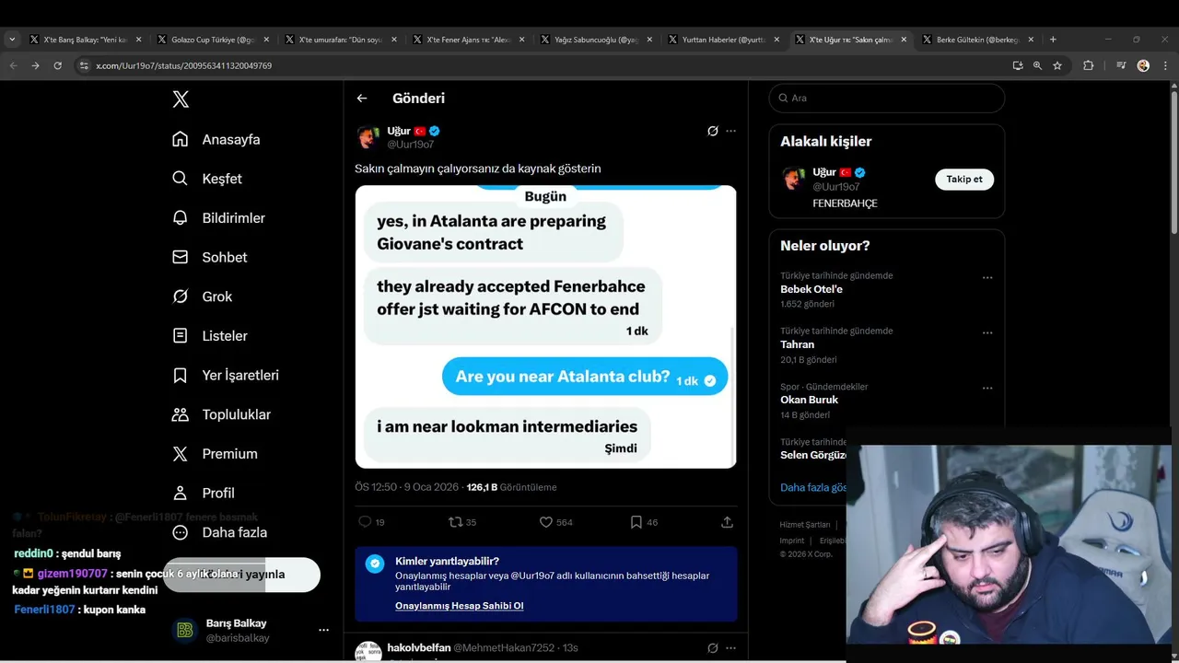Viewport: 1179px width, 663px height.
Task: Click the X logo in the sidebar
Action: 181,99
